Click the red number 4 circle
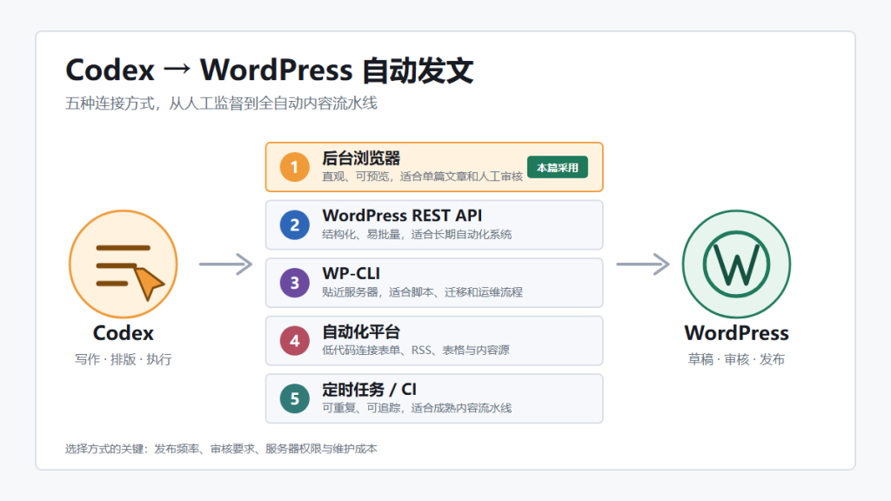This screenshot has height=501, width=891. (x=294, y=341)
